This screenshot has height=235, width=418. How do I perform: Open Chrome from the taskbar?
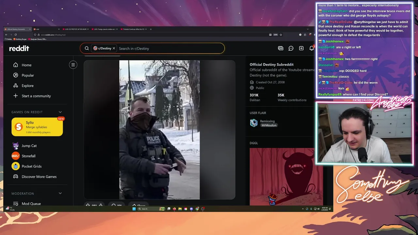[197, 209]
